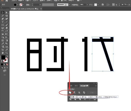Open Edit Toolbar three-dots menu
Image resolution: width=131 pixels, height=111 pixels.
[5, 75]
